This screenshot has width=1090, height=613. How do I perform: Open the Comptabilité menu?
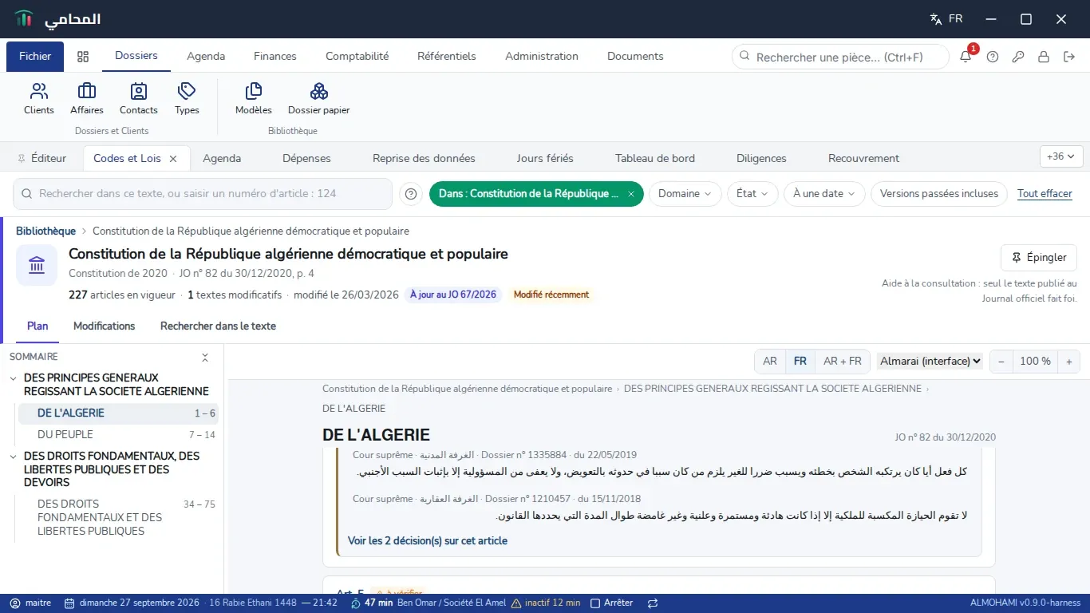pyautogui.click(x=357, y=57)
